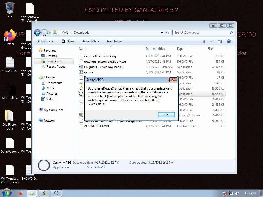Click Chrome in the taskbar

pos(44,193)
